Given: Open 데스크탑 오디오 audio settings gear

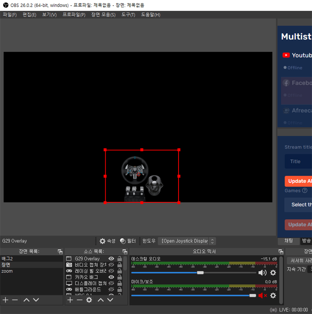Looking at the screenshot, I should 273,273.
